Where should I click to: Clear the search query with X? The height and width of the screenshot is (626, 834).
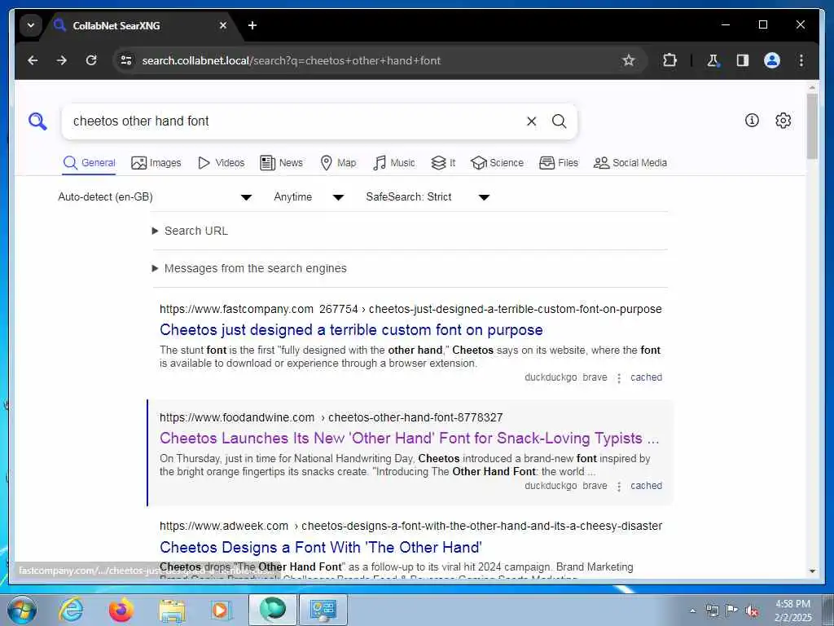click(531, 121)
